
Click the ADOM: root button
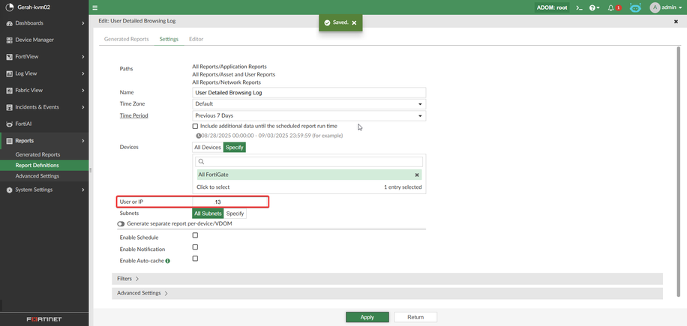point(551,7)
